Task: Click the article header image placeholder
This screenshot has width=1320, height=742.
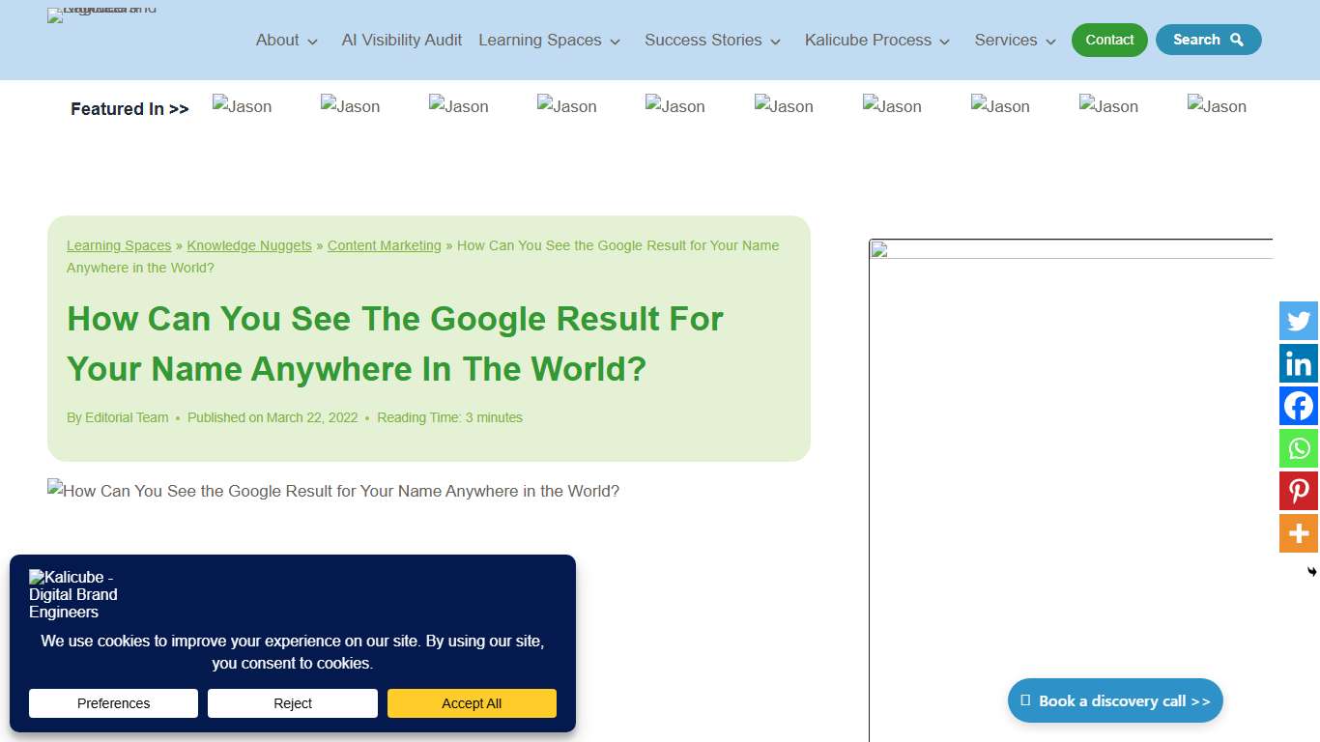Action: [333, 491]
